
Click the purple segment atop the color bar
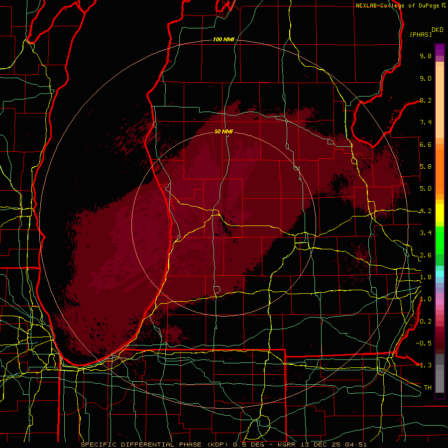click(440, 50)
